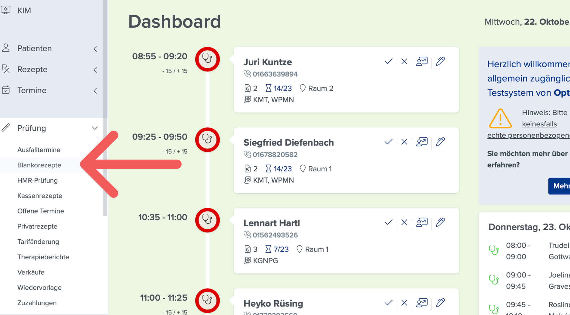Expand the Rezepte menu chevron
This screenshot has height=315, width=570.
pyautogui.click(x=95, y=70)
